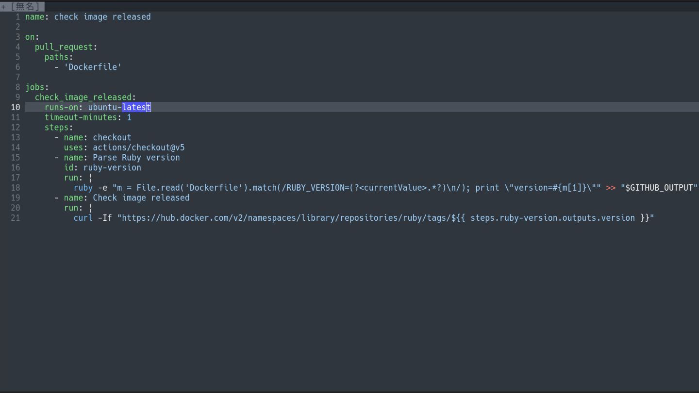Click the 'timeout-minutes' key
699x393 pixels.
coord(81,117)
